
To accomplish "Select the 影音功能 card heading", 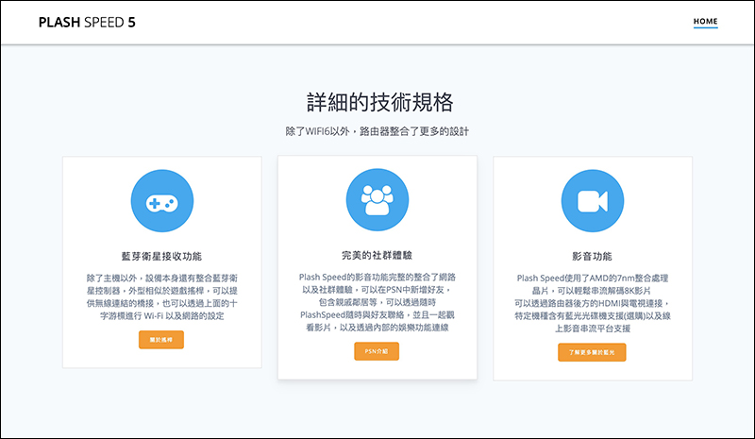I will (x=593, y=257).
